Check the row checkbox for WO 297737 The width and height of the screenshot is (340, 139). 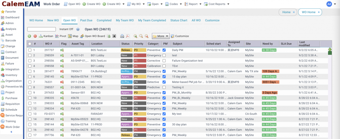coord(30,50)
